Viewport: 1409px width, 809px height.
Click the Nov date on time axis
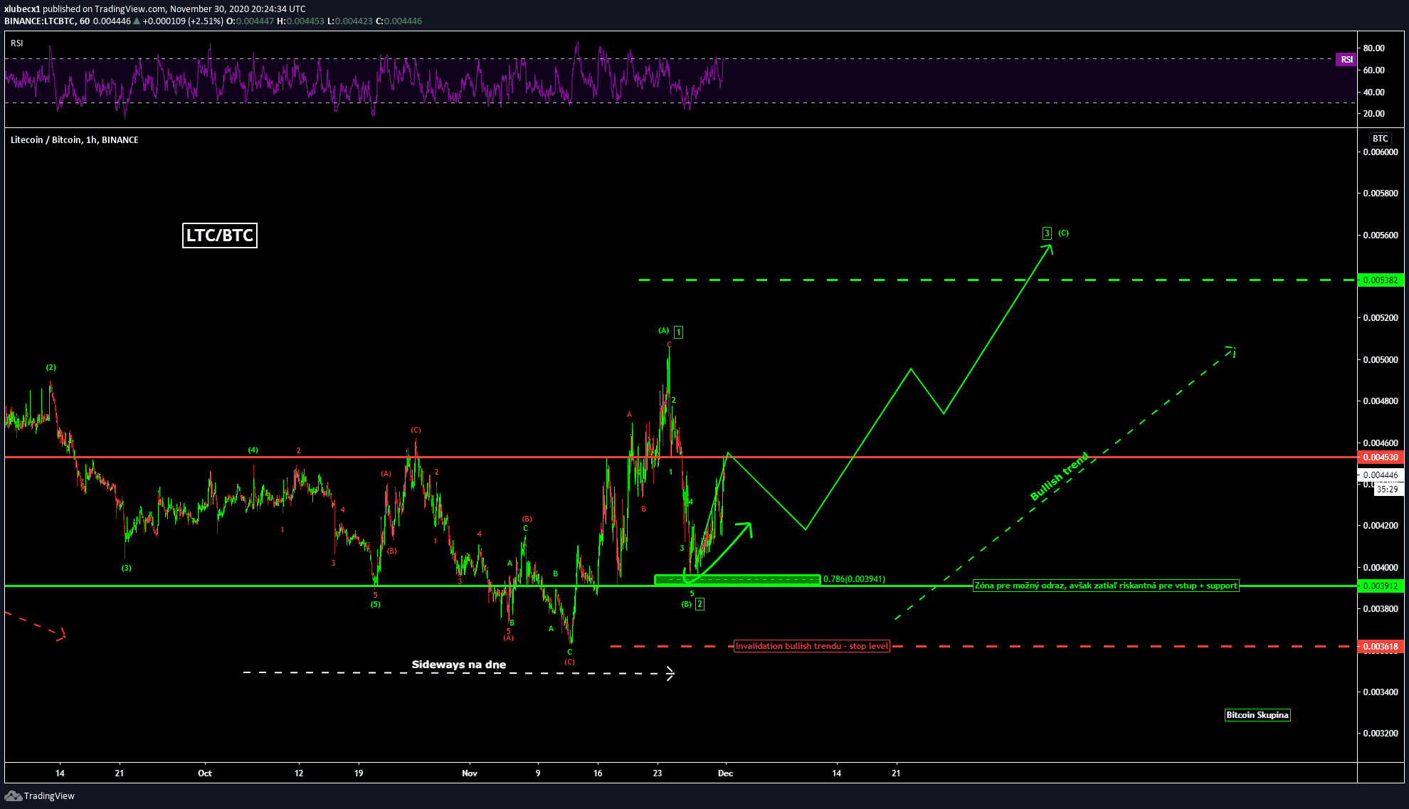470,773
